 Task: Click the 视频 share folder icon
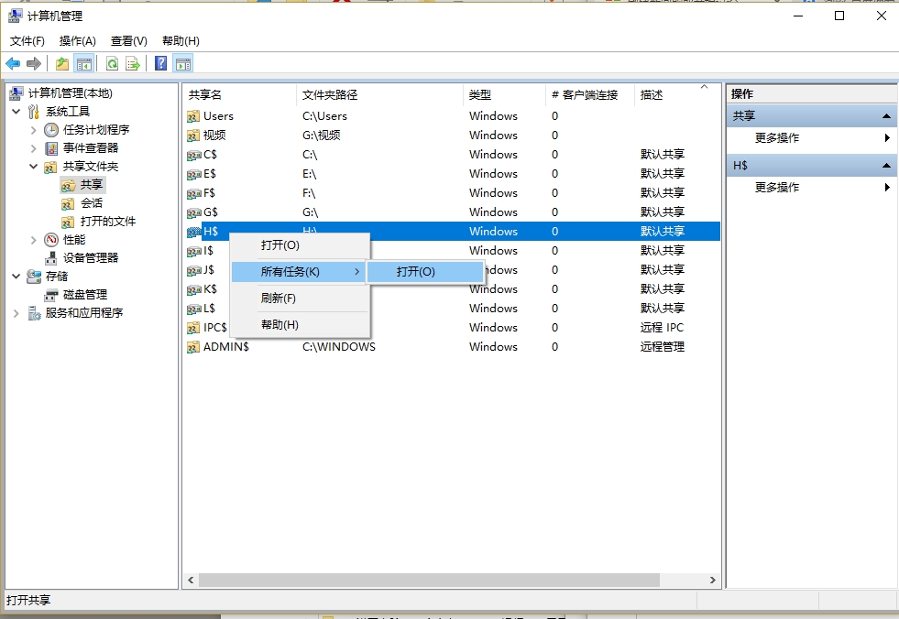coord(193,136)
